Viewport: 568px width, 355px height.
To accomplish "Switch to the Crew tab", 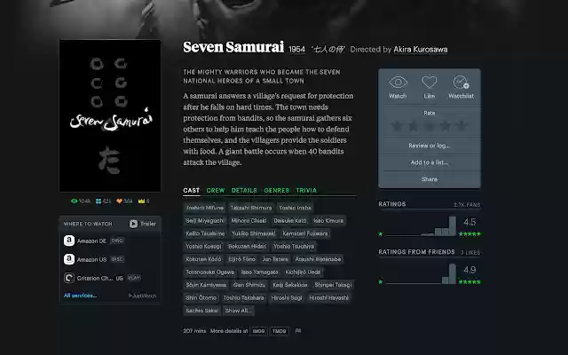I will [x=216, y=191].
